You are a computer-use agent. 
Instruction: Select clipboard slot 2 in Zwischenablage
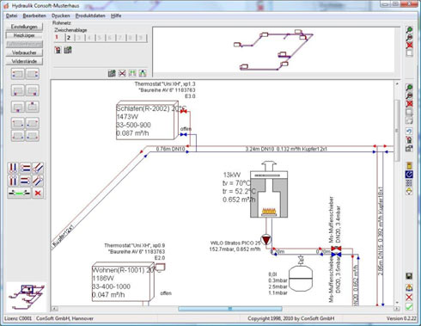69,38
